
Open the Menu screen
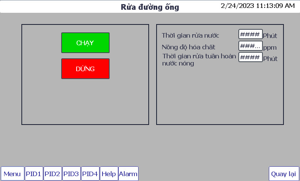[12, 174]
